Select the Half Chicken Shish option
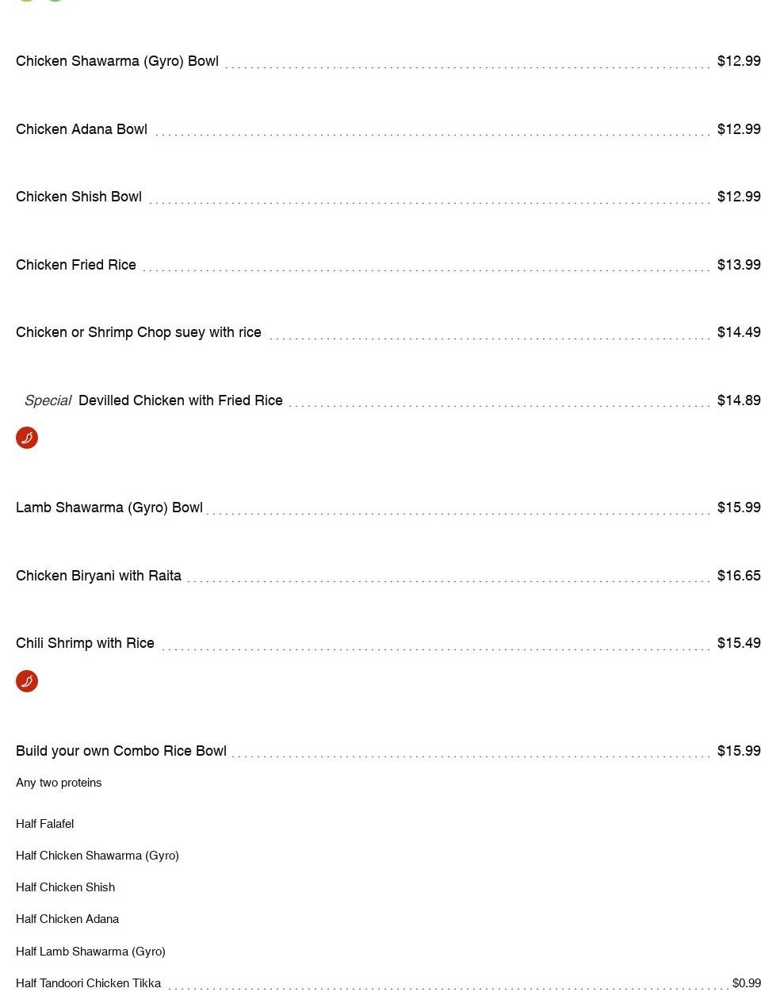This screenshot has height=992, width=765. 65,887
